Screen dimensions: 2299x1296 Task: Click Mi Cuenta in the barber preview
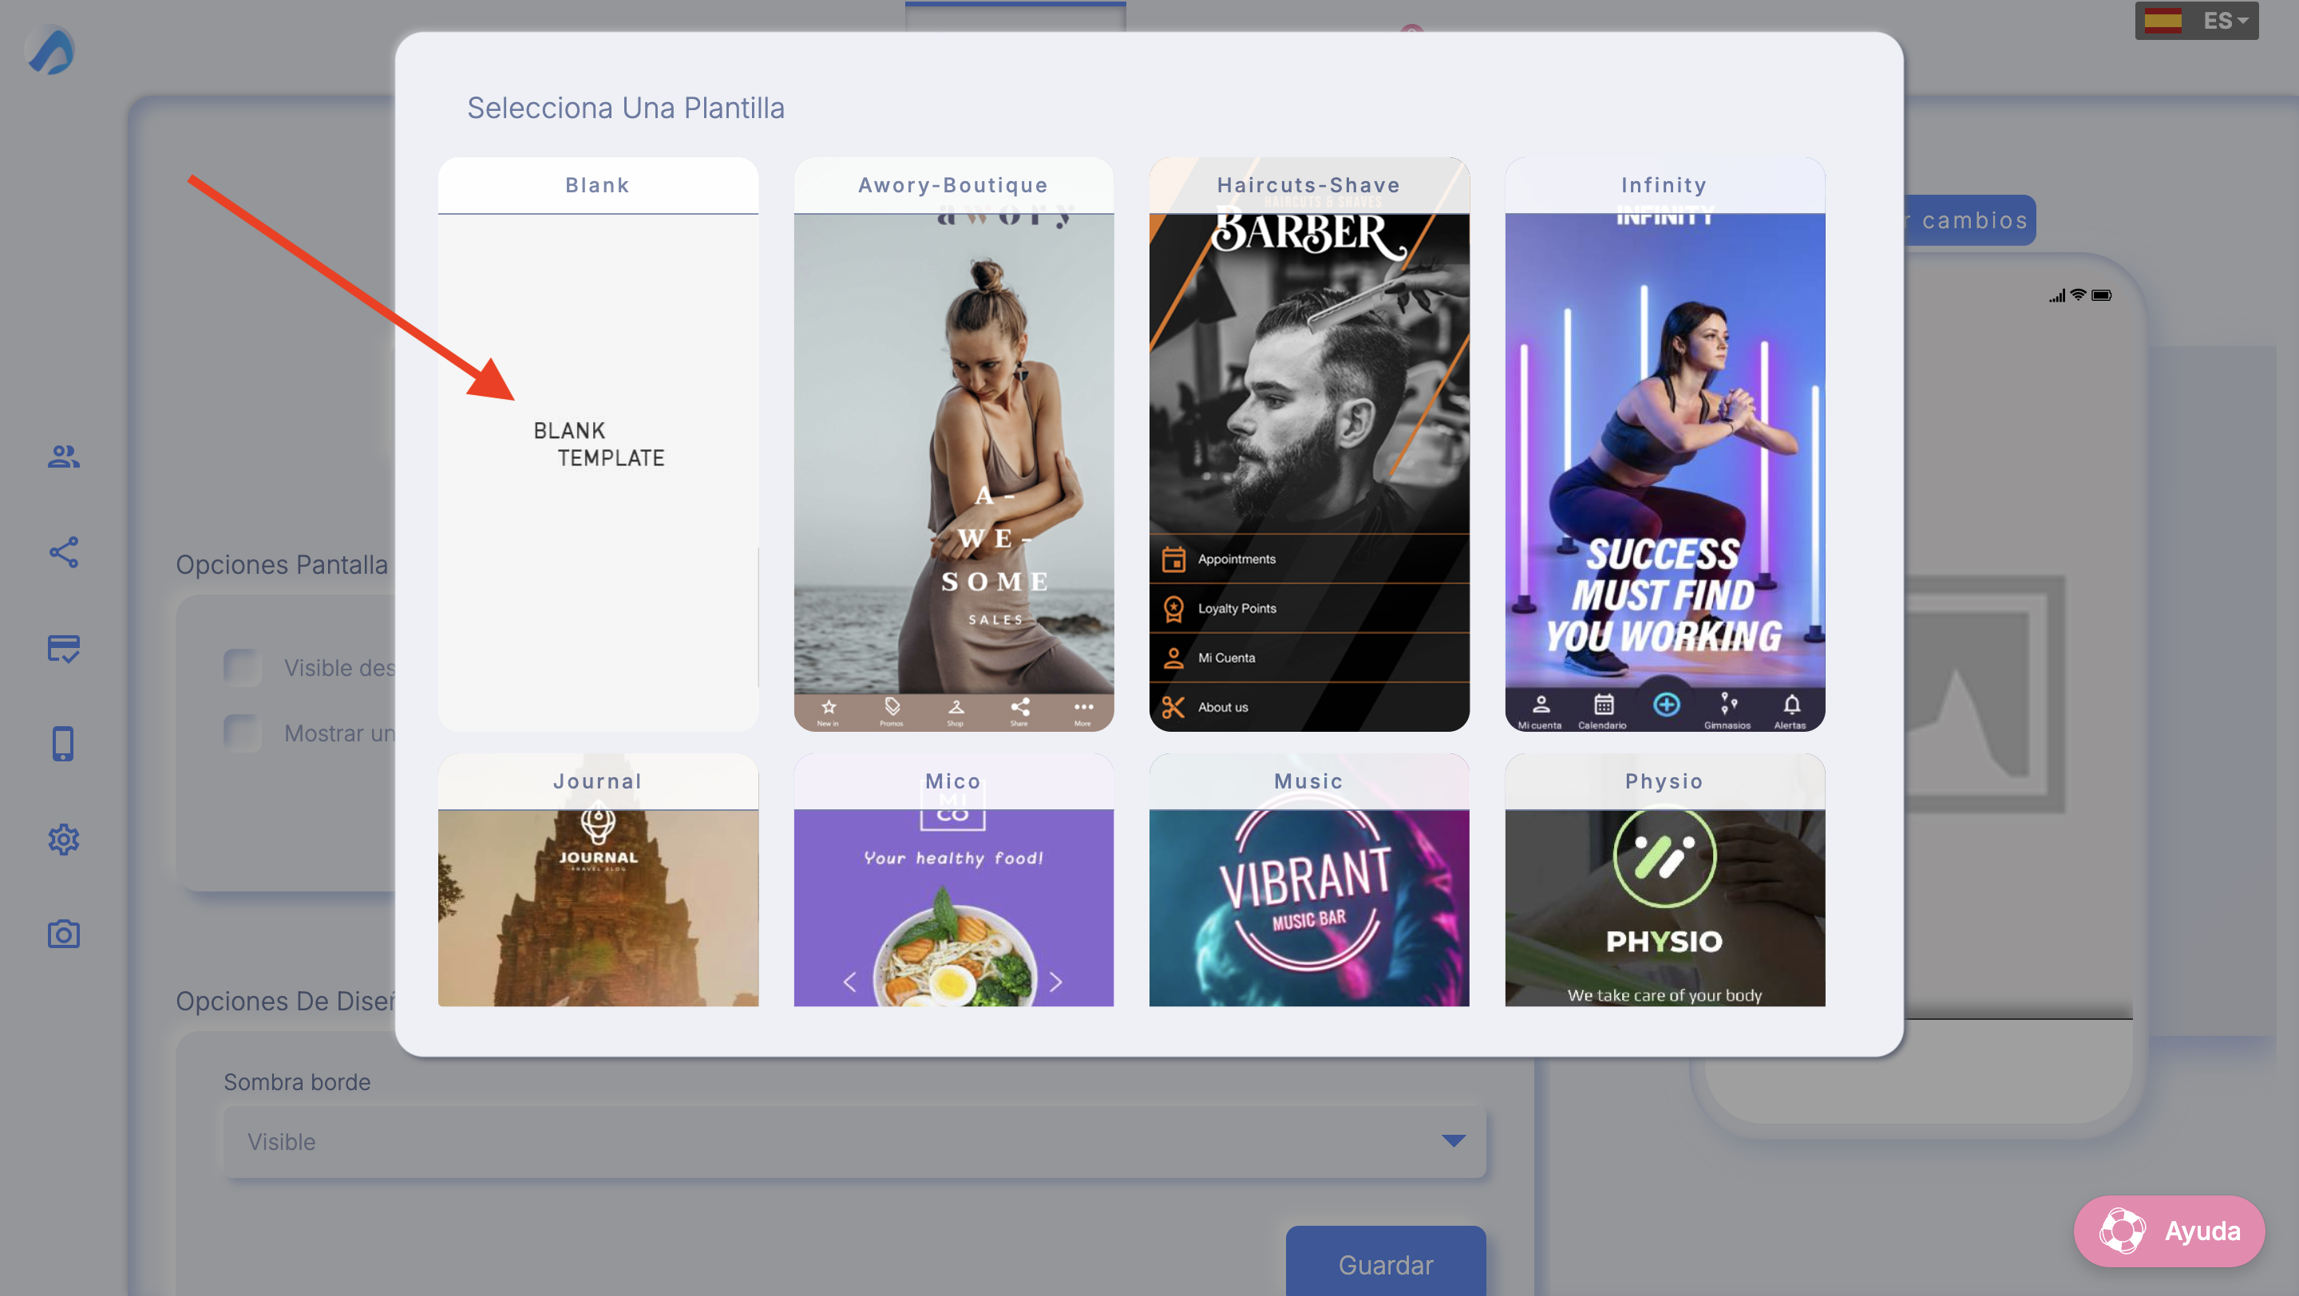pyautogui.click(x=1308, y=658)
